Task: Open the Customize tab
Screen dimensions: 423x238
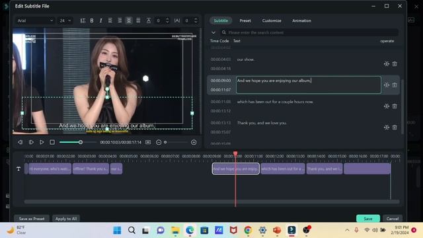Action: pyautogui.click(x=272, y=20)
